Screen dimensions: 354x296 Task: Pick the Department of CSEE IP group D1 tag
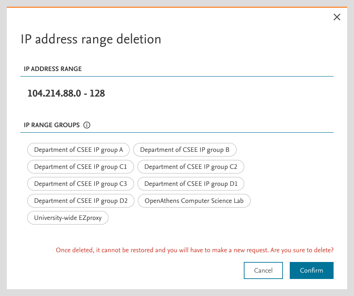(x=191, y=184)
